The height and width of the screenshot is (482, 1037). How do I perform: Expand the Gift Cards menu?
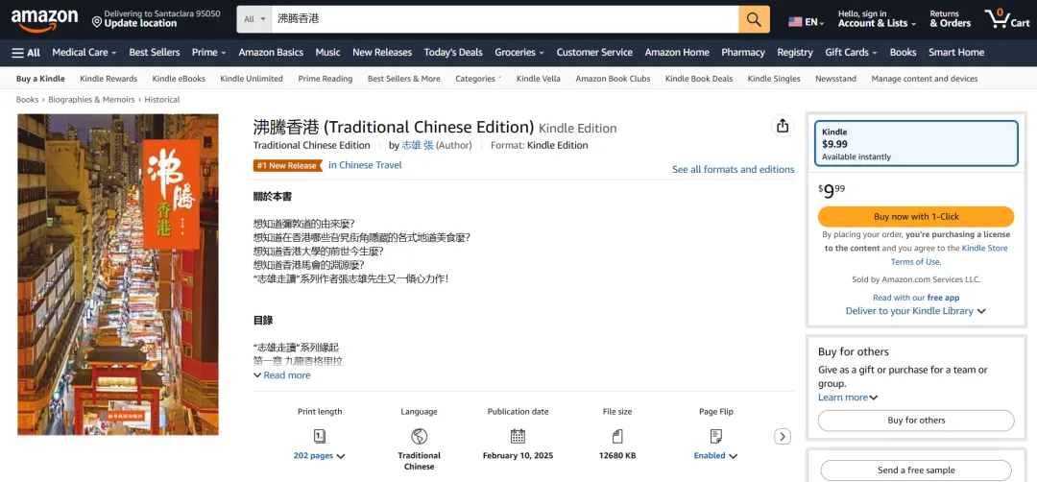click(851, 52)
